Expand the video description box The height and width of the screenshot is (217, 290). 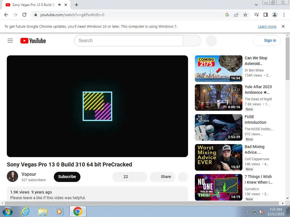pyautogui.click(x=97, y=194)
